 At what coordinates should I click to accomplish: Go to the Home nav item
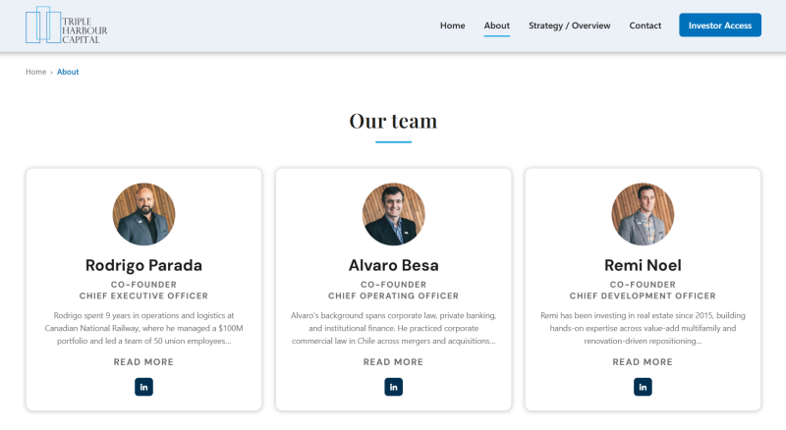(x=452, y=26)
